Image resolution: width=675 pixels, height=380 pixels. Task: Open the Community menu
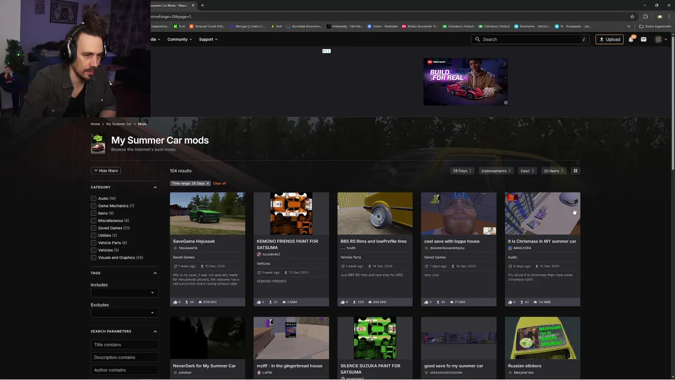click(x=179, y=39)
